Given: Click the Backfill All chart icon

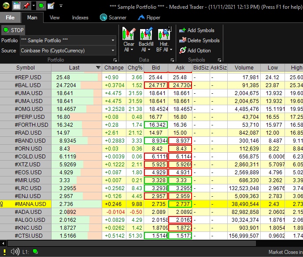Looking at the screenshot, I should click(146, 33).
